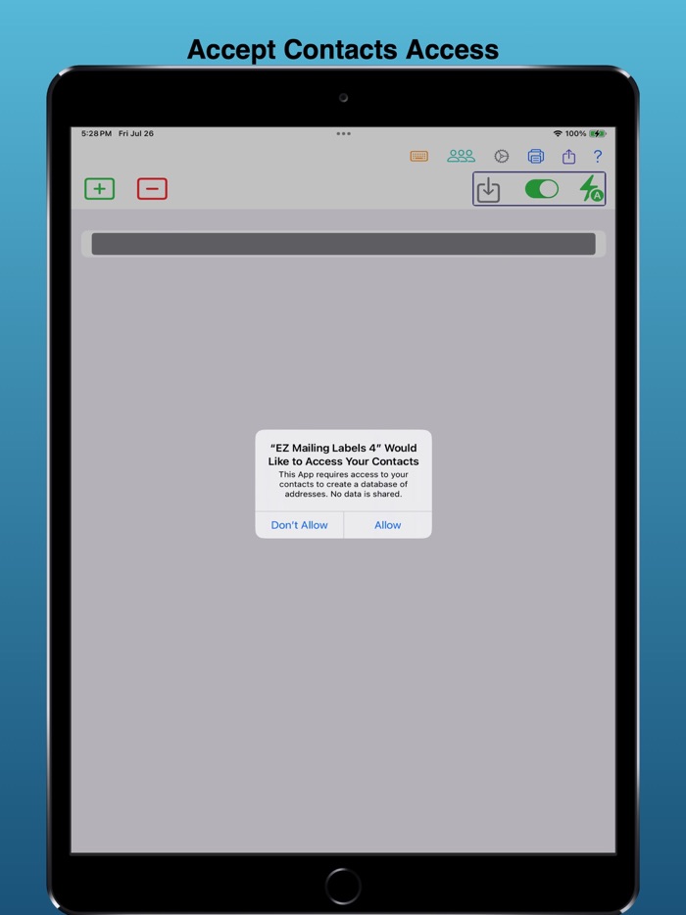Open the printer icon
The height and width of the screenshot is (915, 686).
pos(535,156)
